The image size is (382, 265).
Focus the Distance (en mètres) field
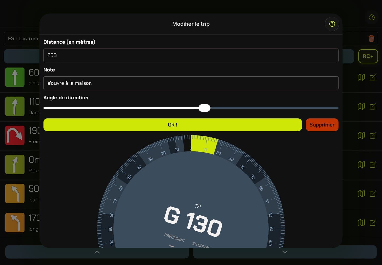(x=191, y=55)
